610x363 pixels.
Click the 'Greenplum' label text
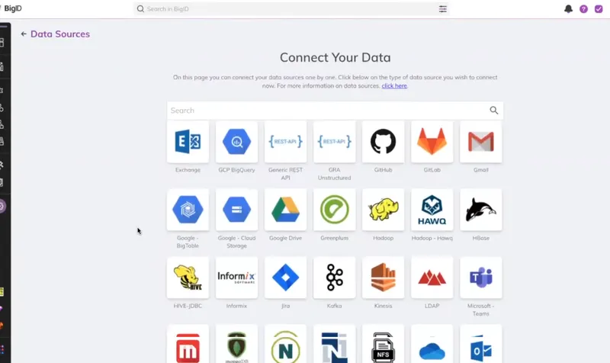pyautogui.click(x=335, y=238)
